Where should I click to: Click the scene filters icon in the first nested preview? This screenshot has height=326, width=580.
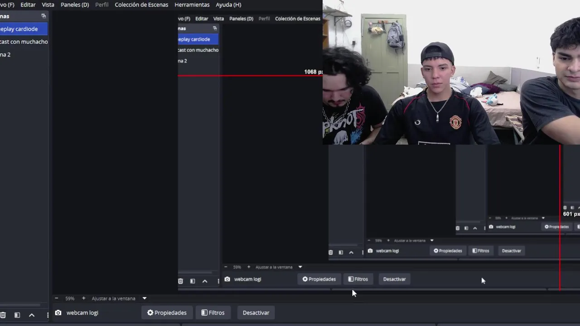193,281
